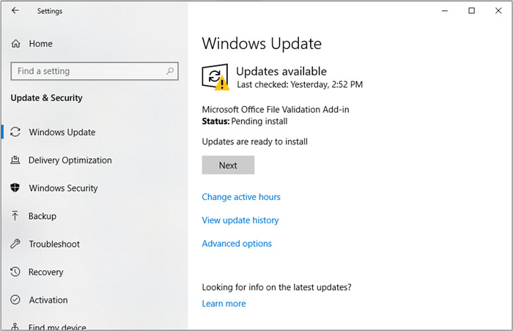513x331 pixels.
Task: Click the Troubleshoot wrench icon
Action: [15, 244]
